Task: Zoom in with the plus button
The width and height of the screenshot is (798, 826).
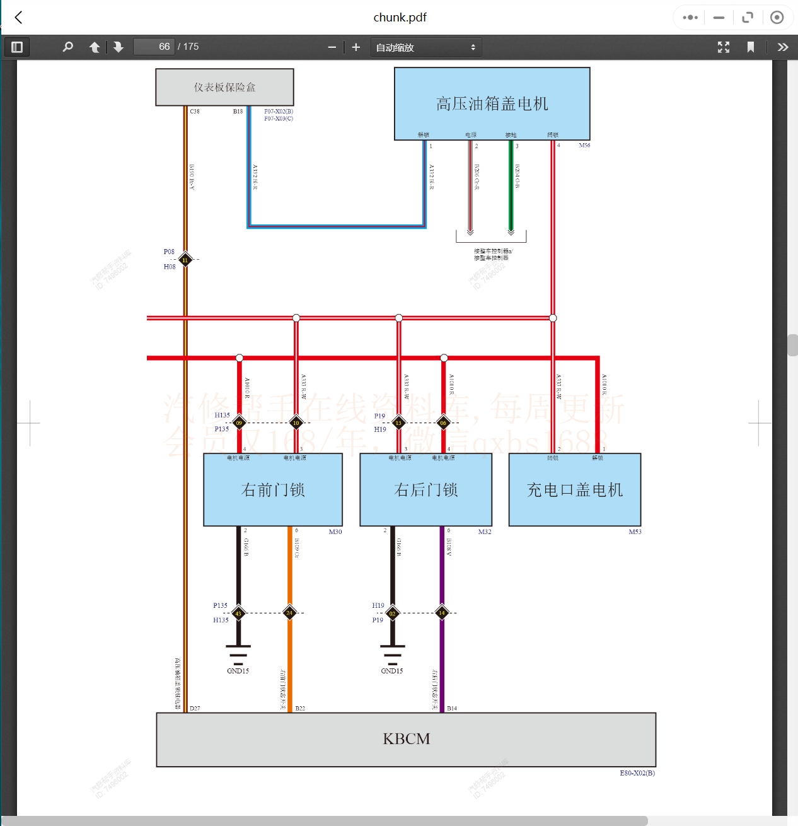Action: tap(356, 47)
